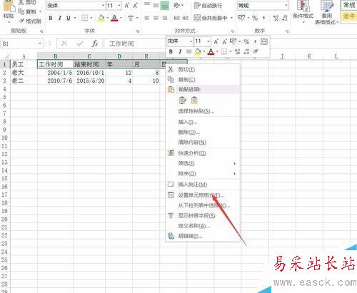Choose Hyperlink 超链接 in context menu
This screenshot has height=293, width=357.
[x=202, y=236]
